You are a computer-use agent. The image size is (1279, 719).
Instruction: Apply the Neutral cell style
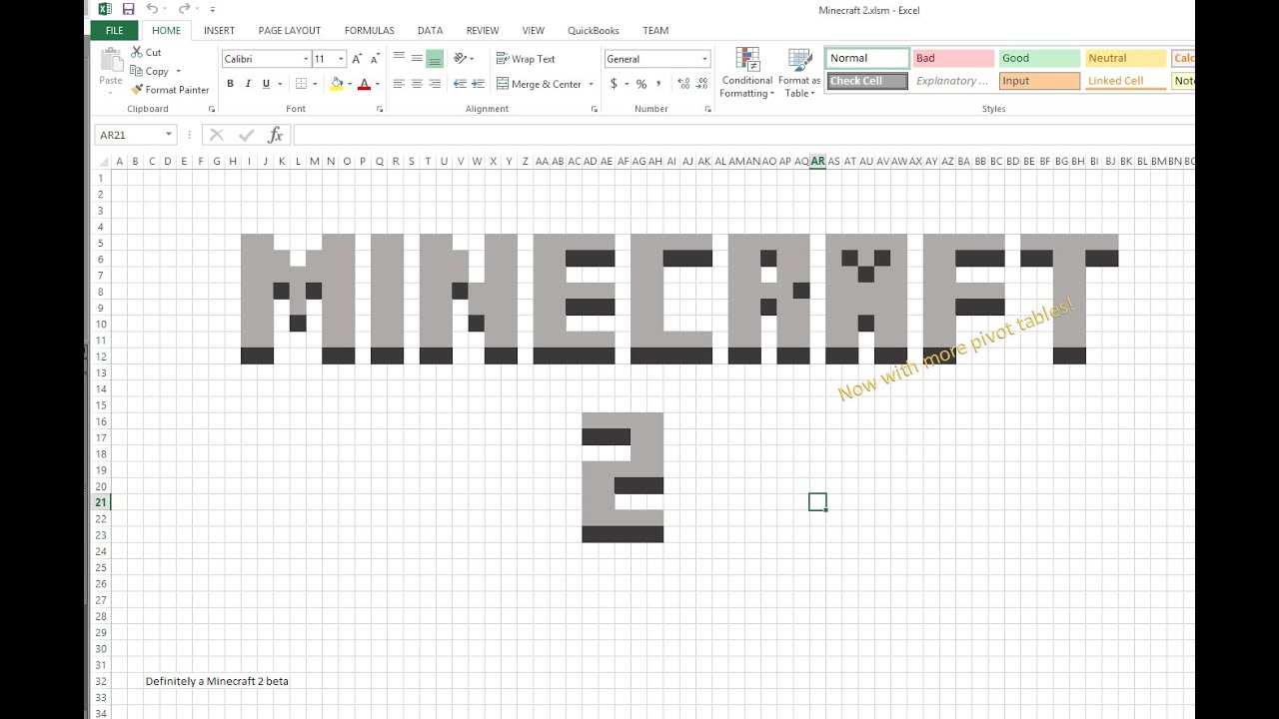(1125, 58)
